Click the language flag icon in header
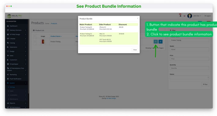The image size is (217, 116). [184, 16]
